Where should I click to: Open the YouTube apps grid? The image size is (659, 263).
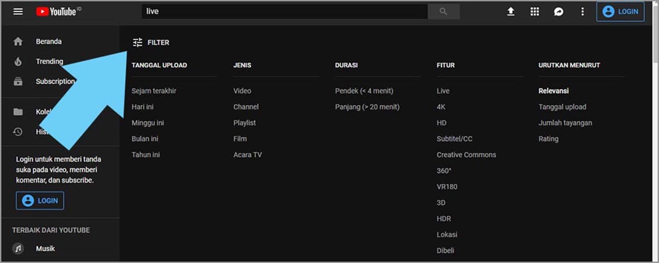coord(534,12)
